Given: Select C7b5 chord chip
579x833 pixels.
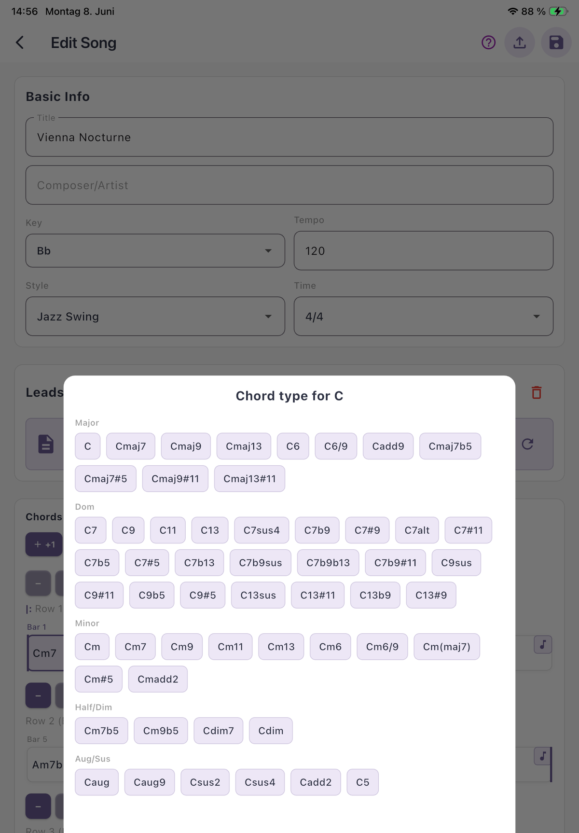Looking at the screenshot, I should coord(97,563).
